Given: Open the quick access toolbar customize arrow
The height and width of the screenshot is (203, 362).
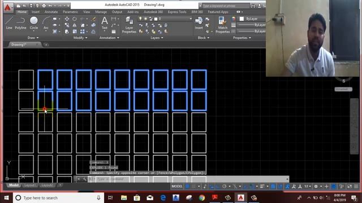Looking at the screenshot, I should click(68, 6).
